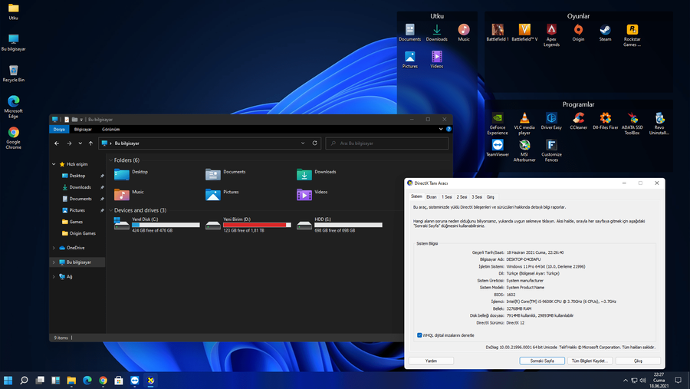Screen dimensions: 690x389
Task: Click the Refresh icon in the address bar
Action: pos(314,143)
